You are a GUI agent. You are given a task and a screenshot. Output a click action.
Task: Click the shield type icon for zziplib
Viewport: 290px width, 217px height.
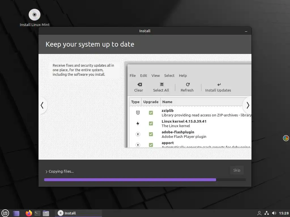[x=138, y=112]
